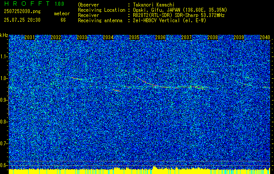Click the Receiving antenna label
The width and height of the screenshot is (274, 174).
pos(100,20)
